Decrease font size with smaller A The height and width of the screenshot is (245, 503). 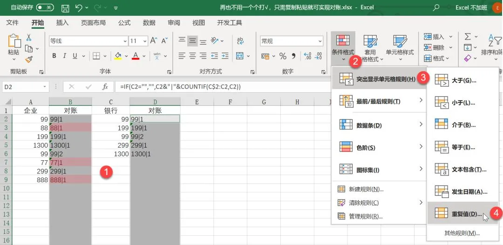pyautogui.click(x=164, y=41)
